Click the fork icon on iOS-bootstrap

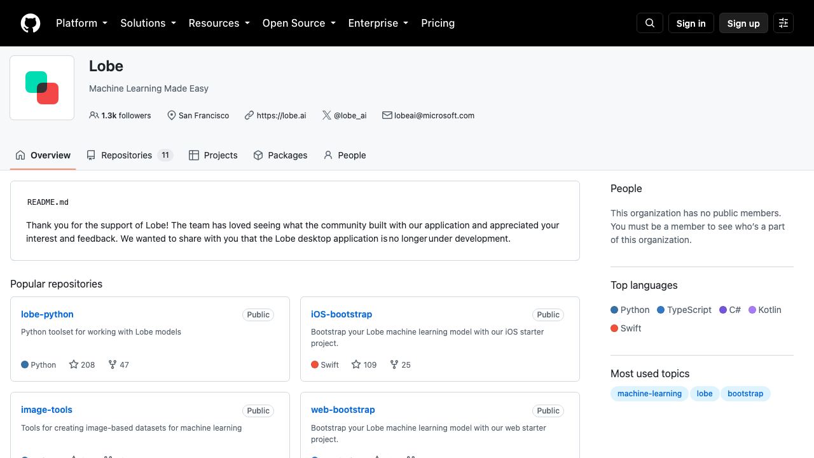coord(394,364)
